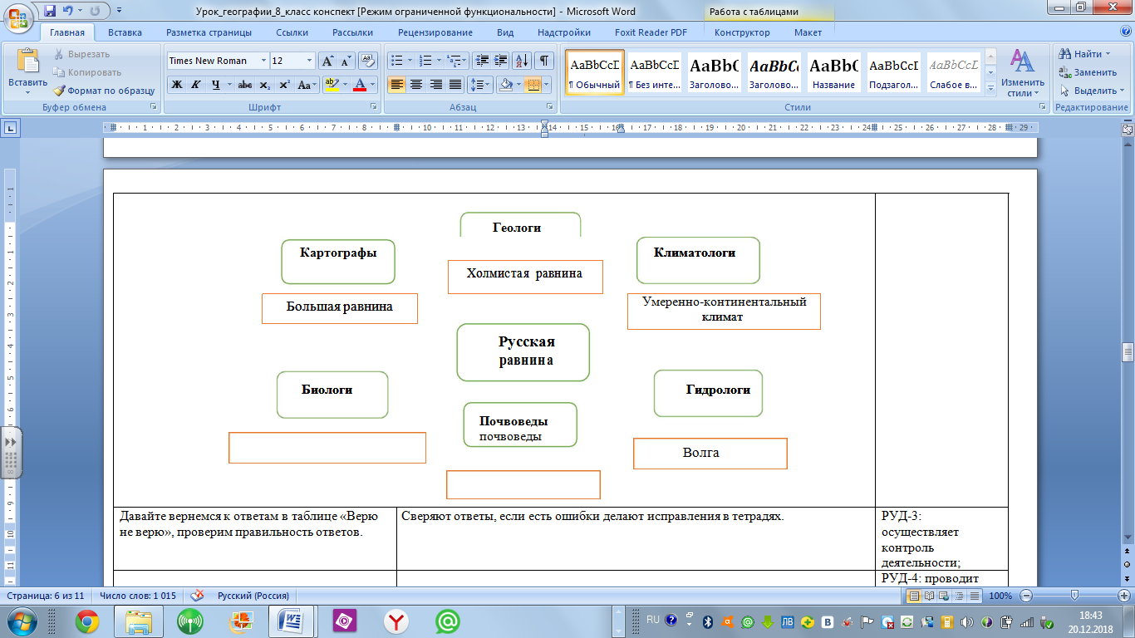Toggle bold (Ж) formatting

click(177, 85)
